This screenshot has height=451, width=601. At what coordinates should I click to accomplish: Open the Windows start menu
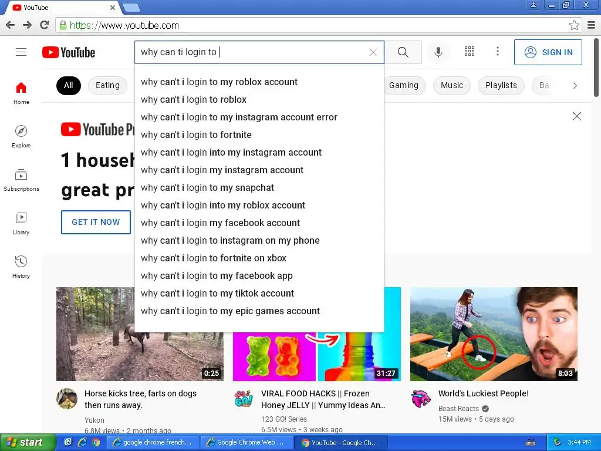pyautogui.click(x=27, y=442)
